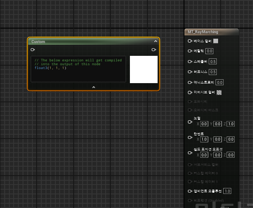Click the 이미시브 컬러 input pin

190,92
